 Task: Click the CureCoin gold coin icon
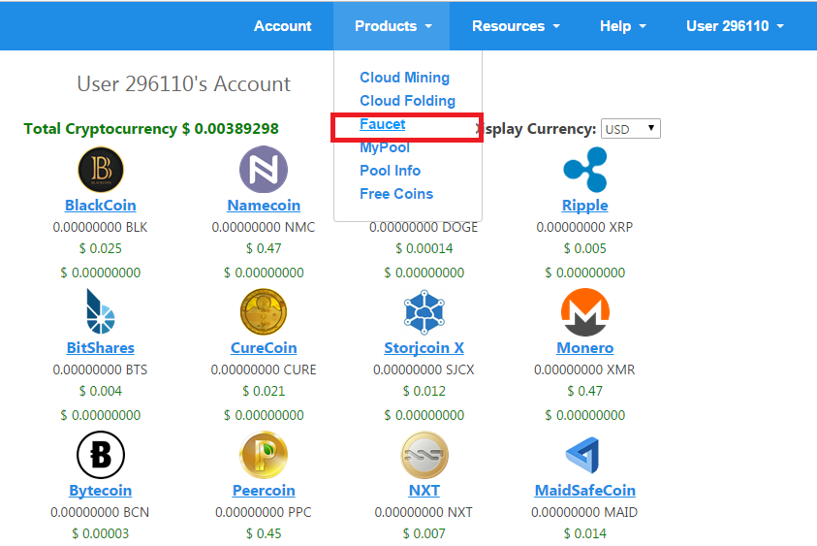pos(264,312)
